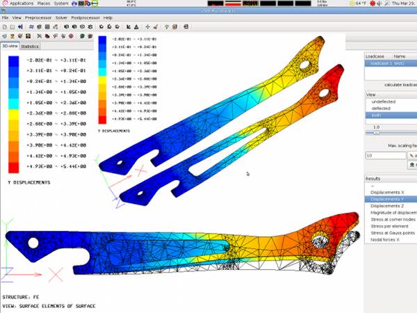417x313 pixels.
Task: Click the Open file icon beside New
Action: coord(13,26)
